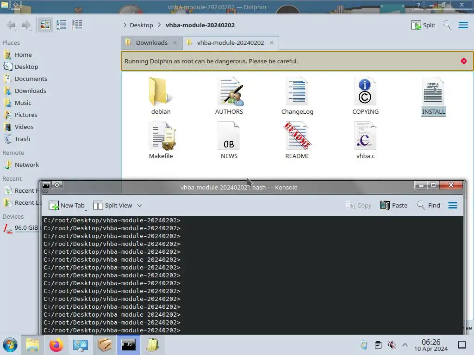
Task: Select the vhba.c source file
Action: click(365, 141)
